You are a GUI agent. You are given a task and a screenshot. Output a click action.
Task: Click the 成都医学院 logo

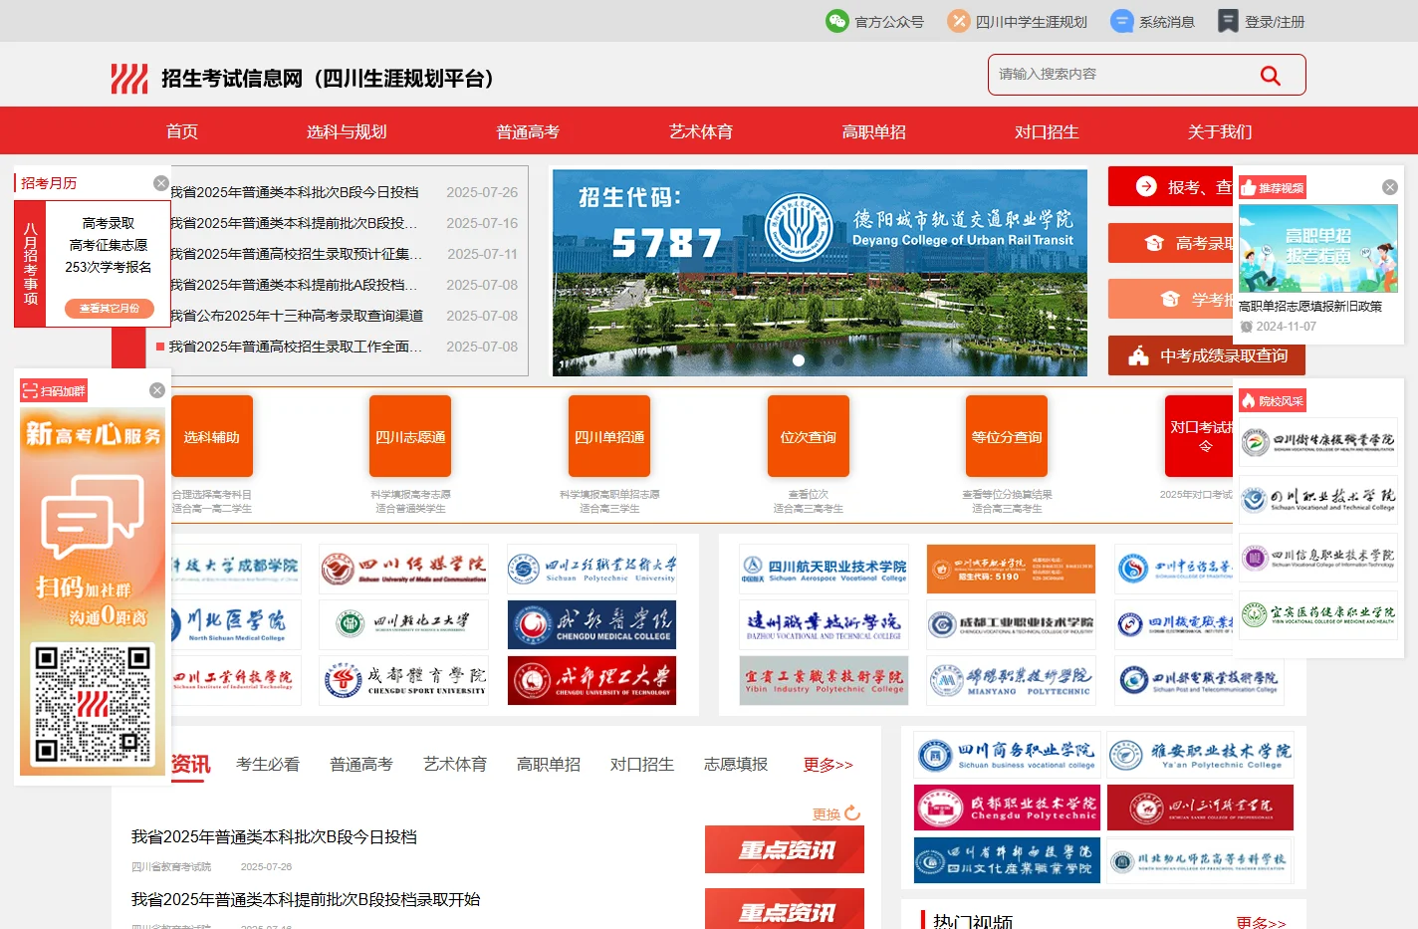pos(592,624)
